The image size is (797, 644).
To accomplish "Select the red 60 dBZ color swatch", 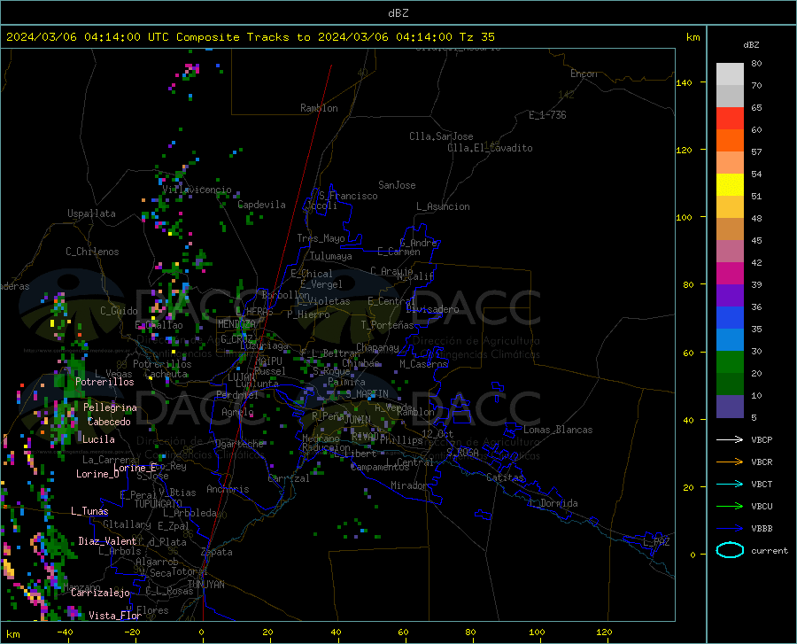I will point(730,119).
